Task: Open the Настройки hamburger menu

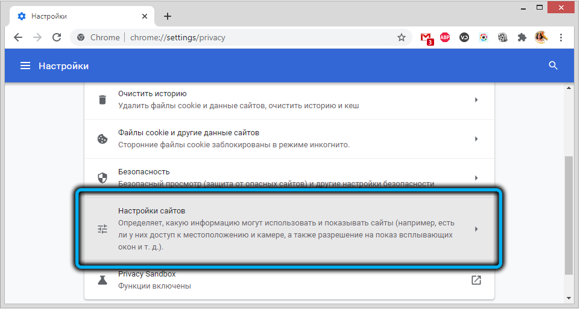Action: click(25, 66)
